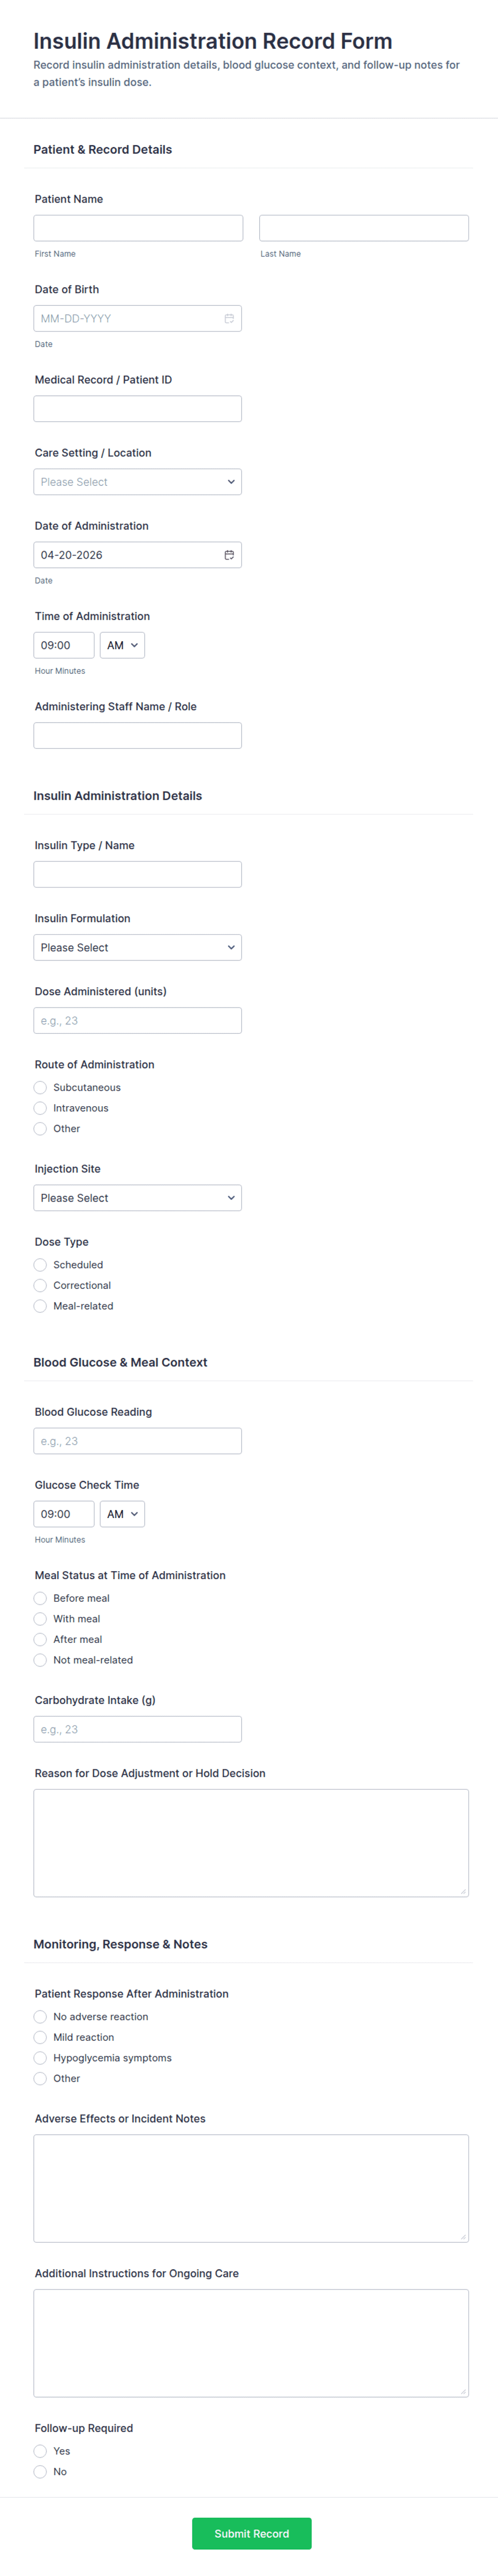498x2576 pixels.
Task: Expand the Care Setting / Location dropdown
Action: click(x=138, y=482)
